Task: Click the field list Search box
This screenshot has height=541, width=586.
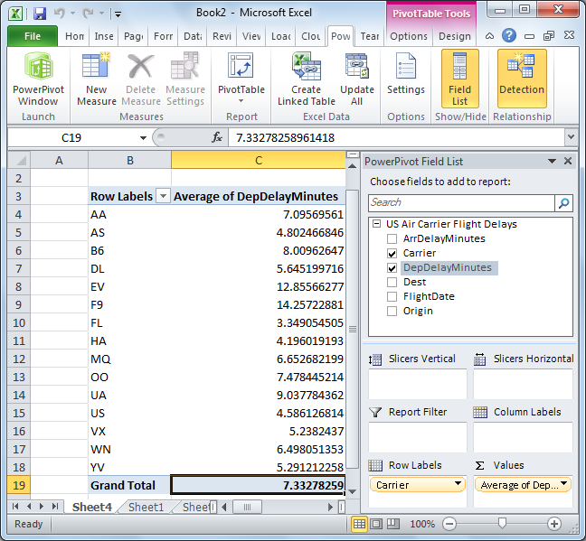Action: tap(461, 202)
